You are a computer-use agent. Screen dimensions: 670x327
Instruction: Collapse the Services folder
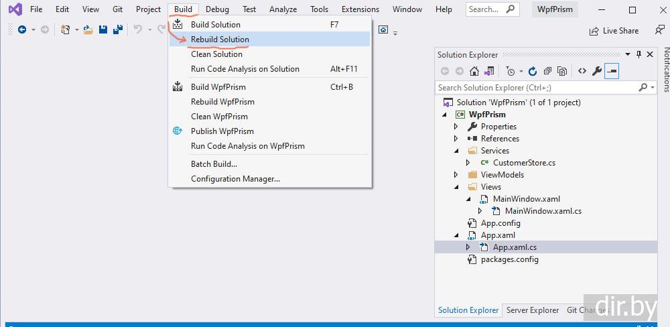click(456, 151)
